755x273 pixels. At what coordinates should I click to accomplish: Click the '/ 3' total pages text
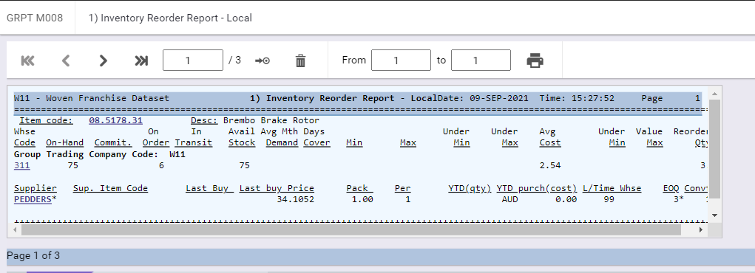click(x=234, y=60)
